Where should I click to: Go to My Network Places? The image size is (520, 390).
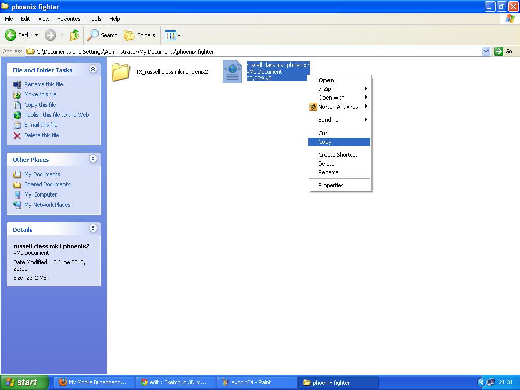pyautogui.click(x=47, y=205)
